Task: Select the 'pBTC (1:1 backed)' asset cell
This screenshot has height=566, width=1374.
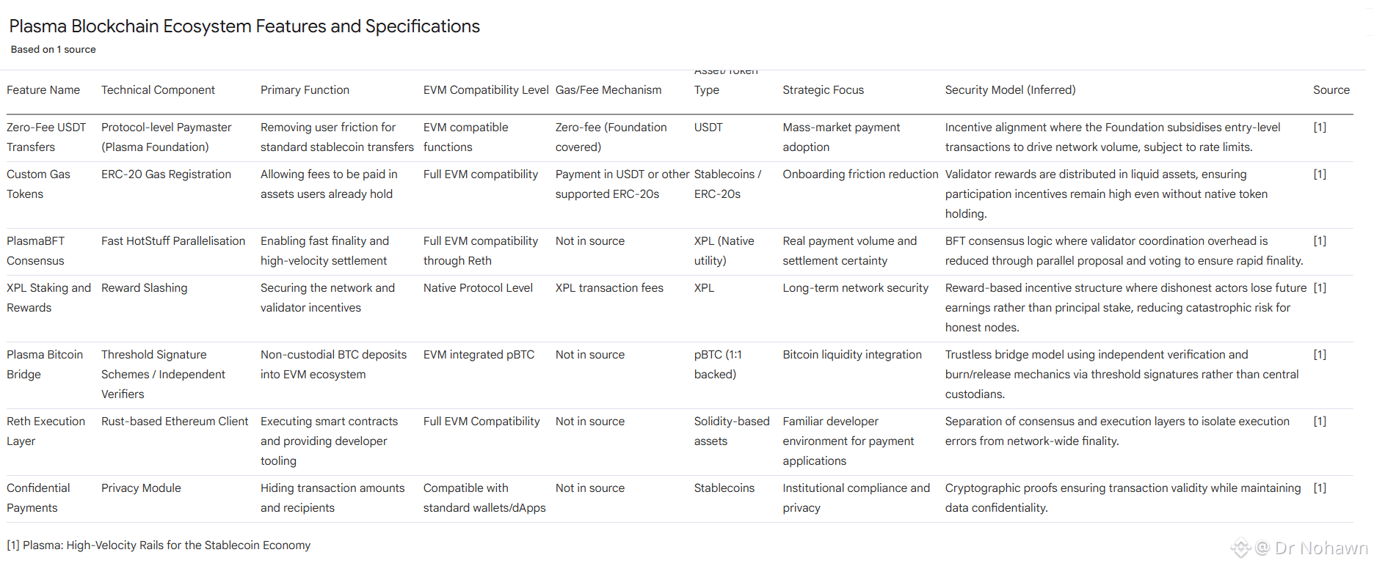Action: 718,364
